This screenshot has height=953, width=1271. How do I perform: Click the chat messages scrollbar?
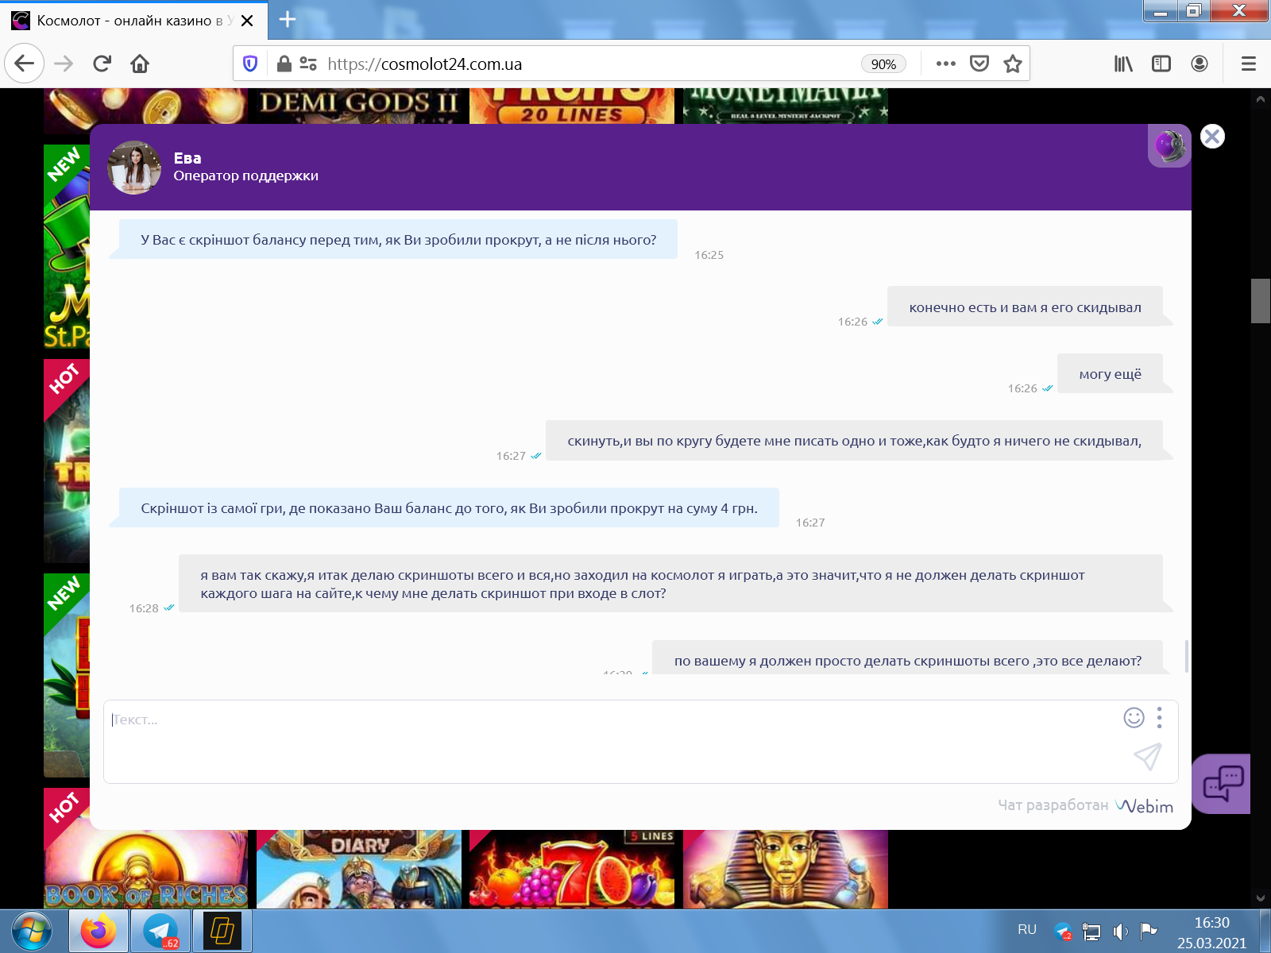pyautogui.click(x=1187, y=656)
